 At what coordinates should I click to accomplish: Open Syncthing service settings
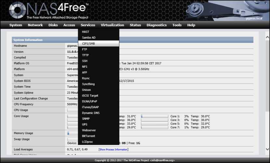point(88,84)
